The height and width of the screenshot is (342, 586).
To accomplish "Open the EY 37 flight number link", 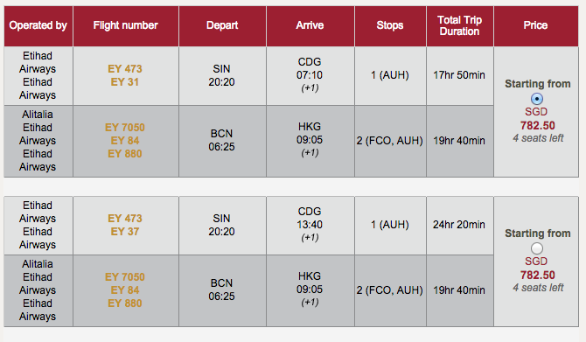I will coord(125,232).
